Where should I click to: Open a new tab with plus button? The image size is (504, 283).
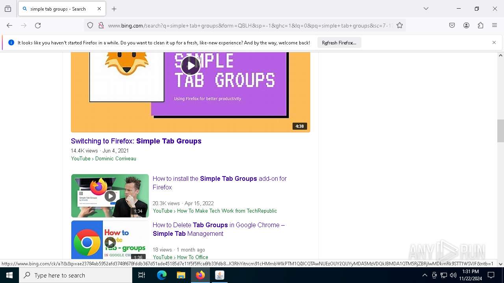114,9
